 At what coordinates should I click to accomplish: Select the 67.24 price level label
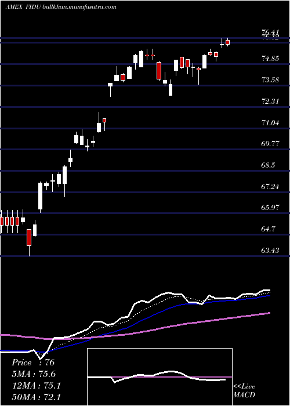click(271, 186)
